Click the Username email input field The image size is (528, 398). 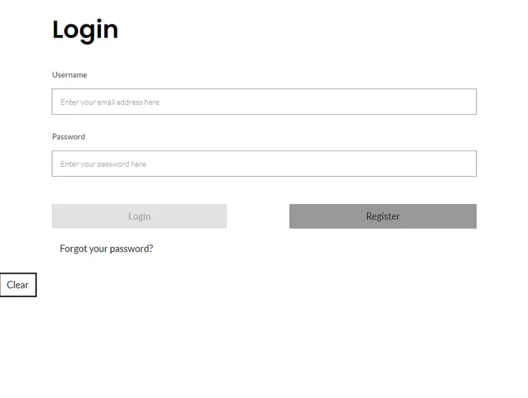click(x=264, y=102)
